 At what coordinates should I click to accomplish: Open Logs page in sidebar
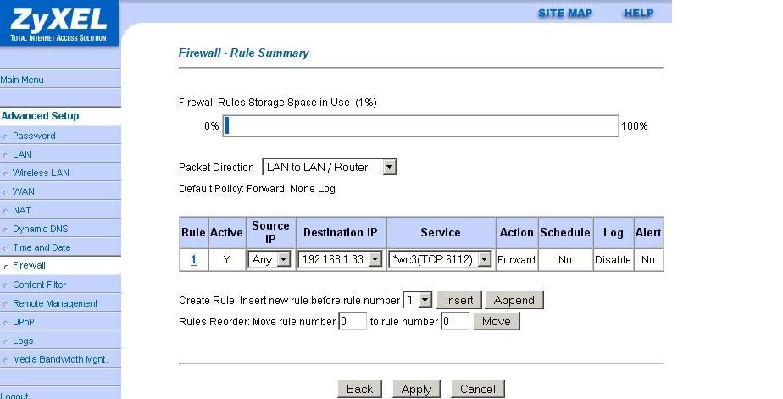[x=23, y=341]
